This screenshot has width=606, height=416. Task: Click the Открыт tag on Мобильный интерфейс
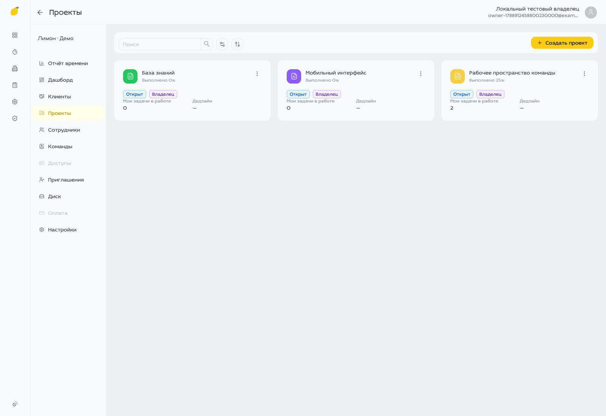click(x=298, y=94)
